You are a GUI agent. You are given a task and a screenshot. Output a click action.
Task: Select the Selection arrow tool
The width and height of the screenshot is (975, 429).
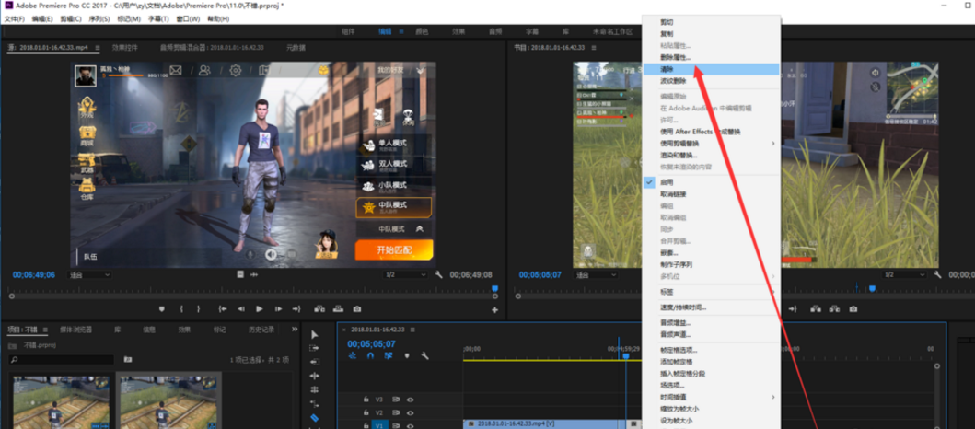[314, 335]
